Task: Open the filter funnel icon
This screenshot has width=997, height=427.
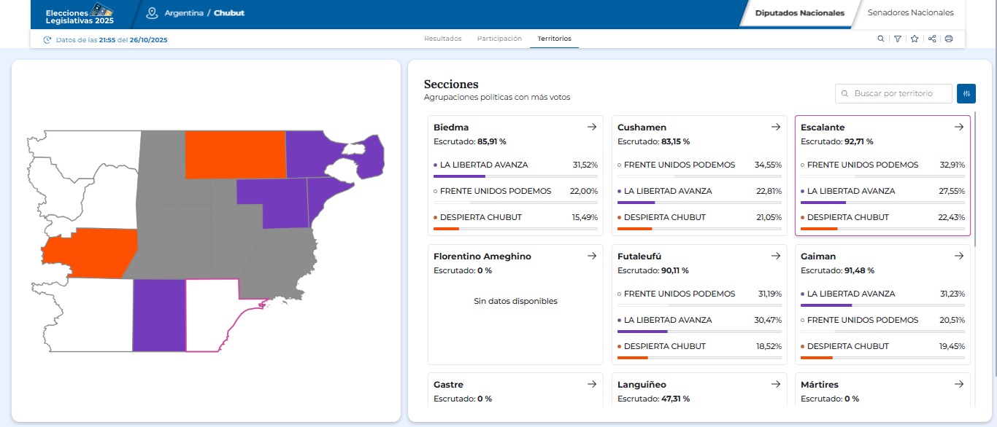Action: (898, 39)
